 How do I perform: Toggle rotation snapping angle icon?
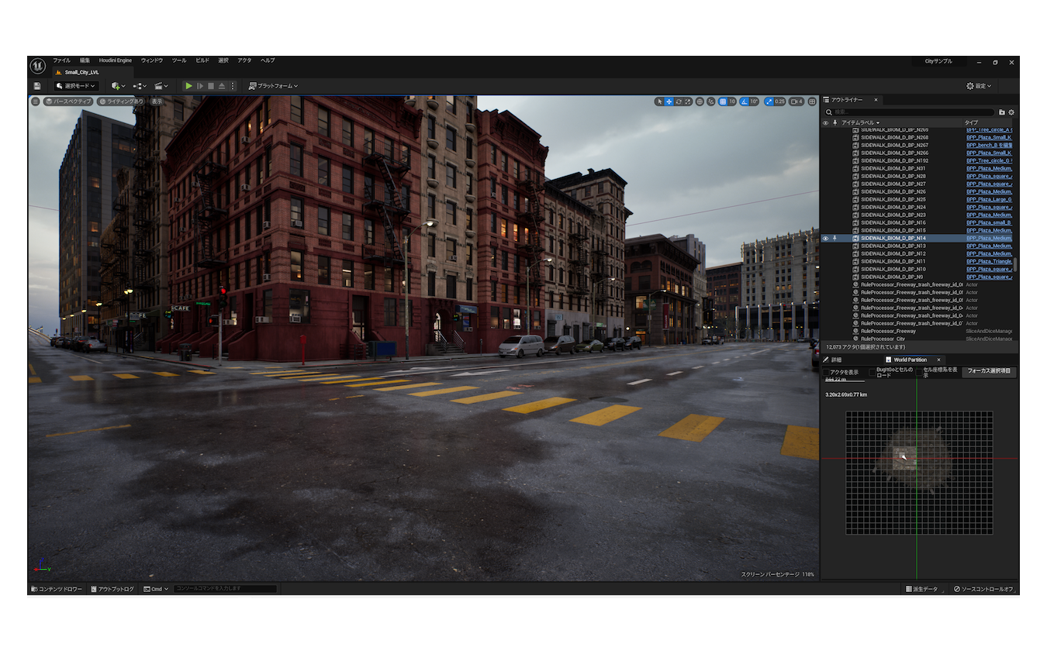[745, 102]
